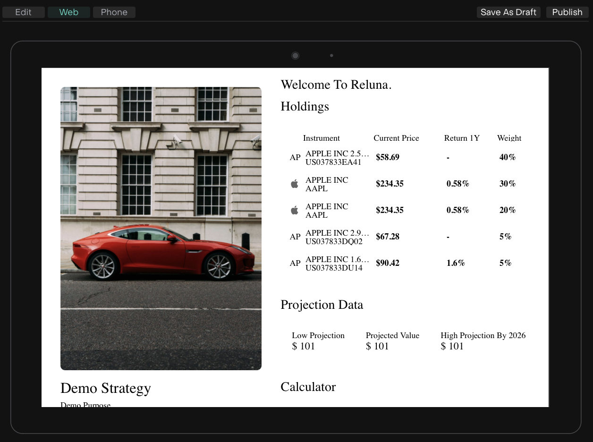Click the AP avatar beside US037833DU14
593x442 pixels.
tap(295, 263)
